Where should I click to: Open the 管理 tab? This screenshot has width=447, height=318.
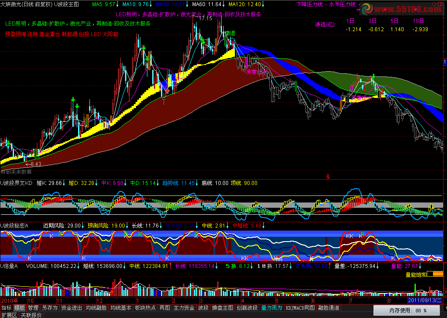33,308
